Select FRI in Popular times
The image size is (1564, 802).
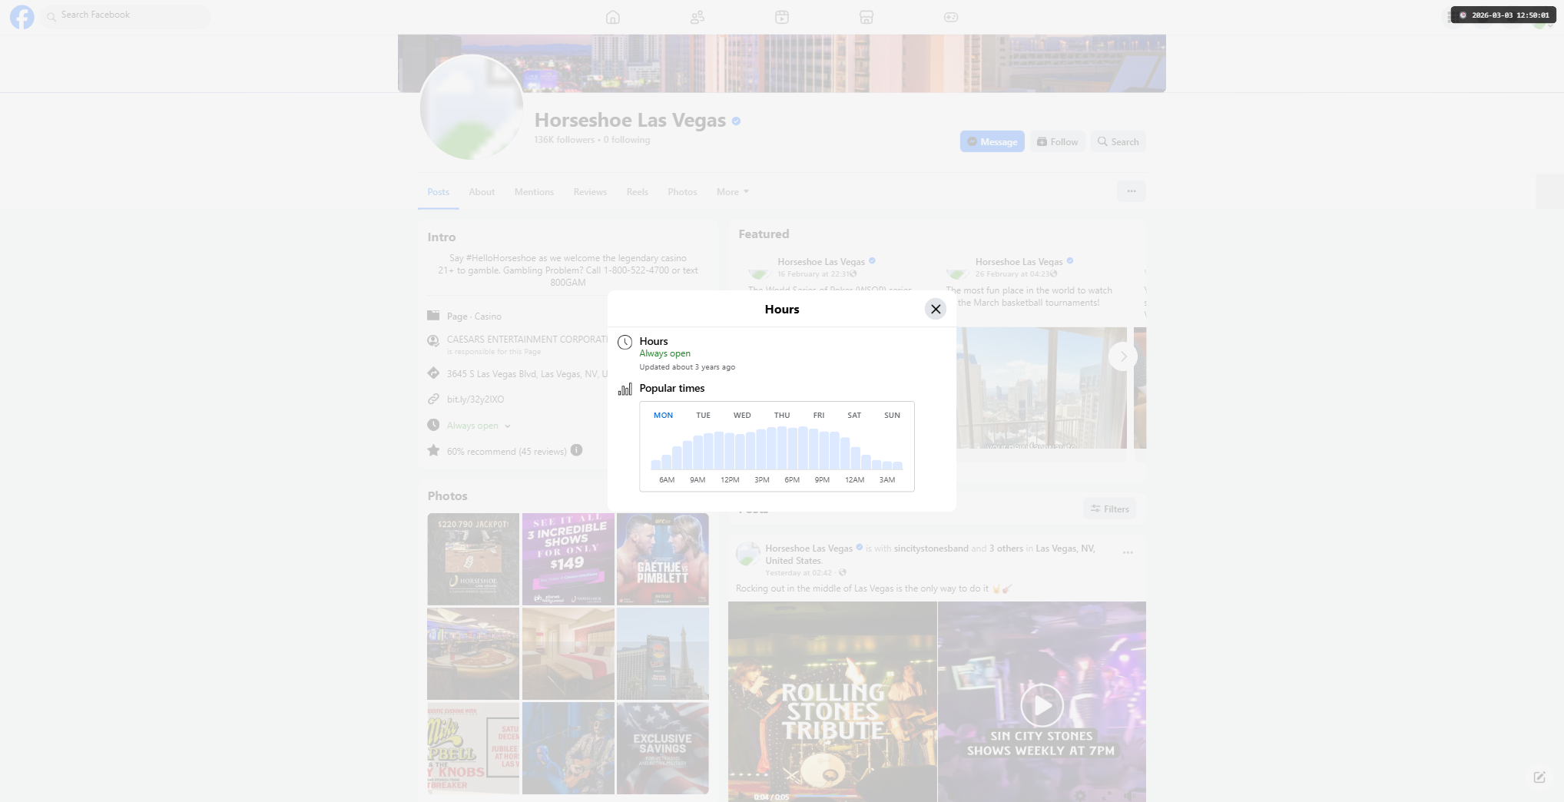tap(819, 416)
